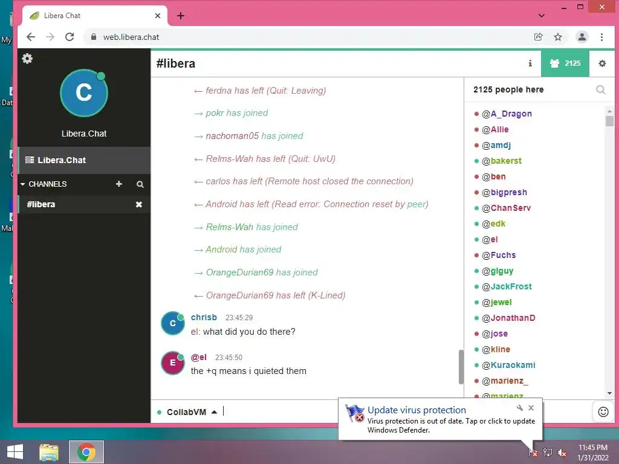Screen dimensions: 619x464
Task: Select the Libera.Chat network row
Action: (x=84, y=160)
